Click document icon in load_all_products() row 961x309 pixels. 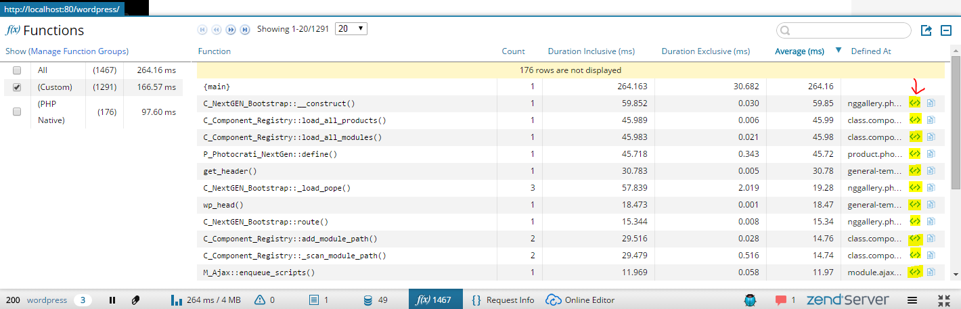tap(931, 120)
